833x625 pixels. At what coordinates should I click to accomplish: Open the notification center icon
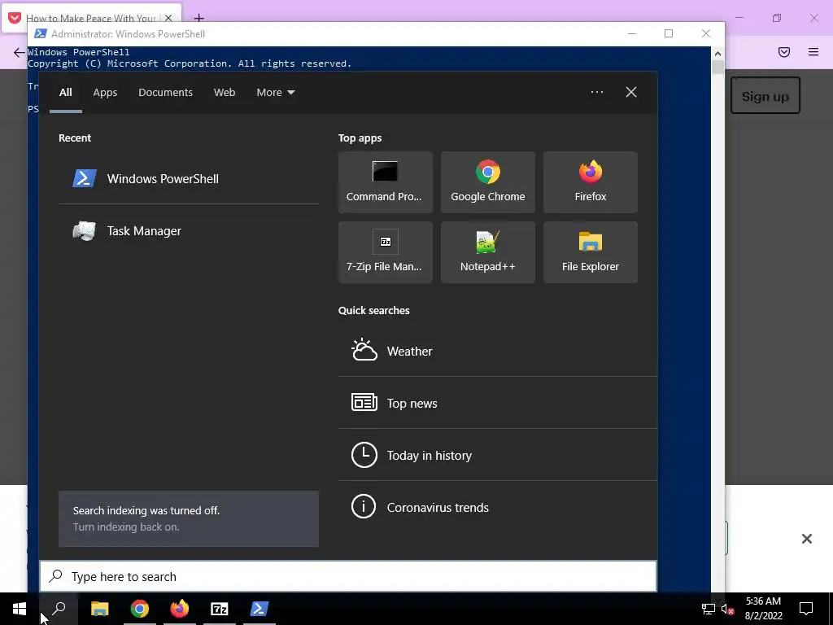(806, 609)
